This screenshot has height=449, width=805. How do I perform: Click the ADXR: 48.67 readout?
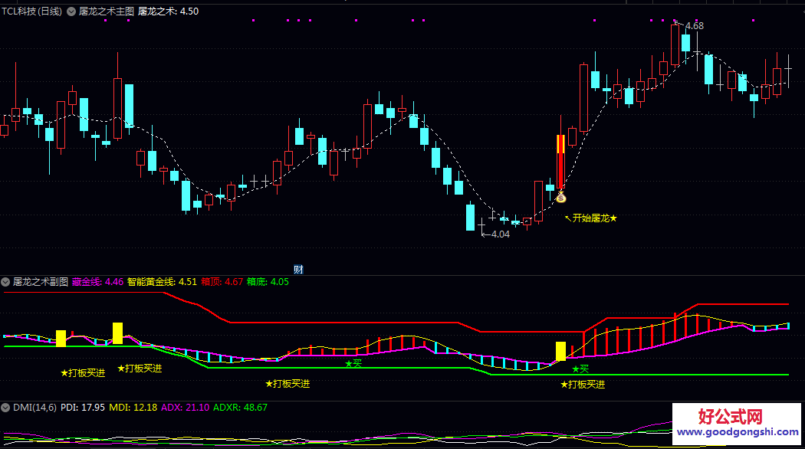[240, 408]
